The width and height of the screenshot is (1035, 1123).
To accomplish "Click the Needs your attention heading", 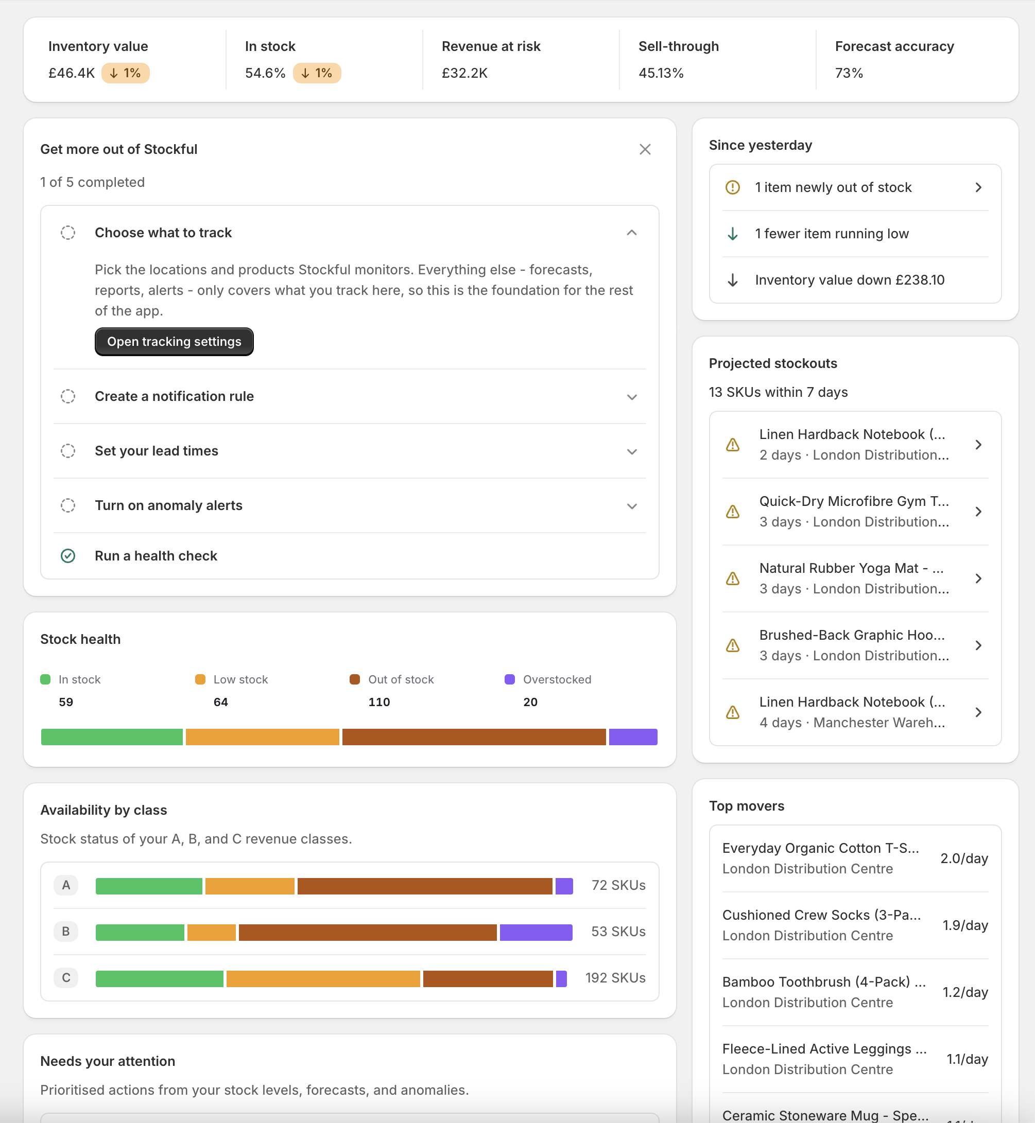I will 108,1062.
